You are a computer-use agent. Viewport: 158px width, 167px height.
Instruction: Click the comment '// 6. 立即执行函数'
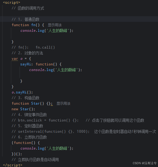[x=29, y=137]
